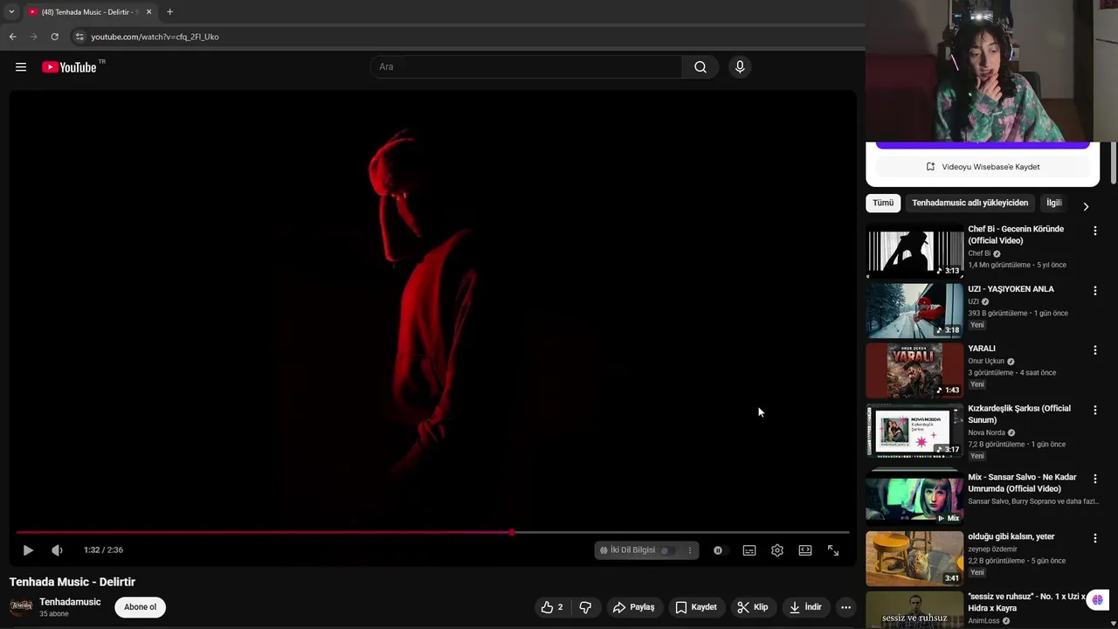The image size is (1118, 629).
Task: Open the sessiz ve ruhsuz video title
Action: [1026, 602]
